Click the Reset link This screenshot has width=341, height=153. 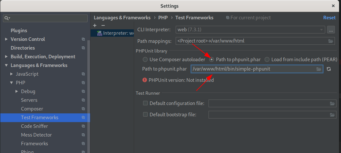(329, 18)
